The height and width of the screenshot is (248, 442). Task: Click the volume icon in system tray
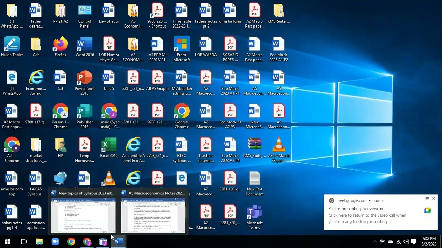(x=406, y=241)
